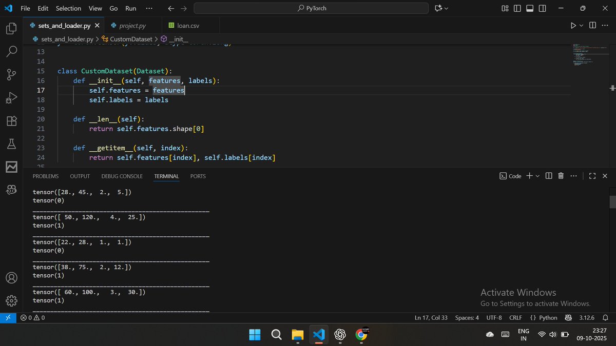This screenshot has height=346, width=616.
Task: Toggle the Primary Side Bar
Action: pyautogui.click(x=517, y=8)
